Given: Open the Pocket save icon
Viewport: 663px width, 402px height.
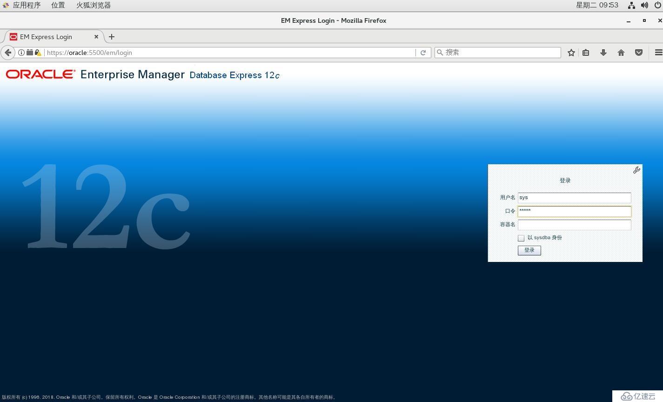Looking at the screenshot, I should [x=639, y=53].
